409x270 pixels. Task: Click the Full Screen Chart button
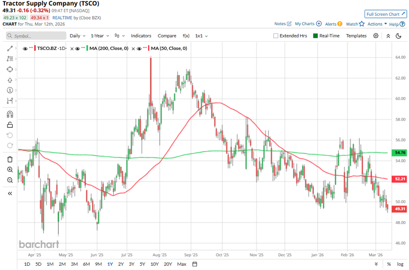pos(386,14)
